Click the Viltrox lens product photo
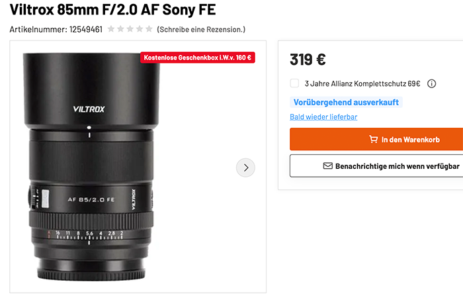Screen dimensions: 463x294 click(x=88, y=172)
